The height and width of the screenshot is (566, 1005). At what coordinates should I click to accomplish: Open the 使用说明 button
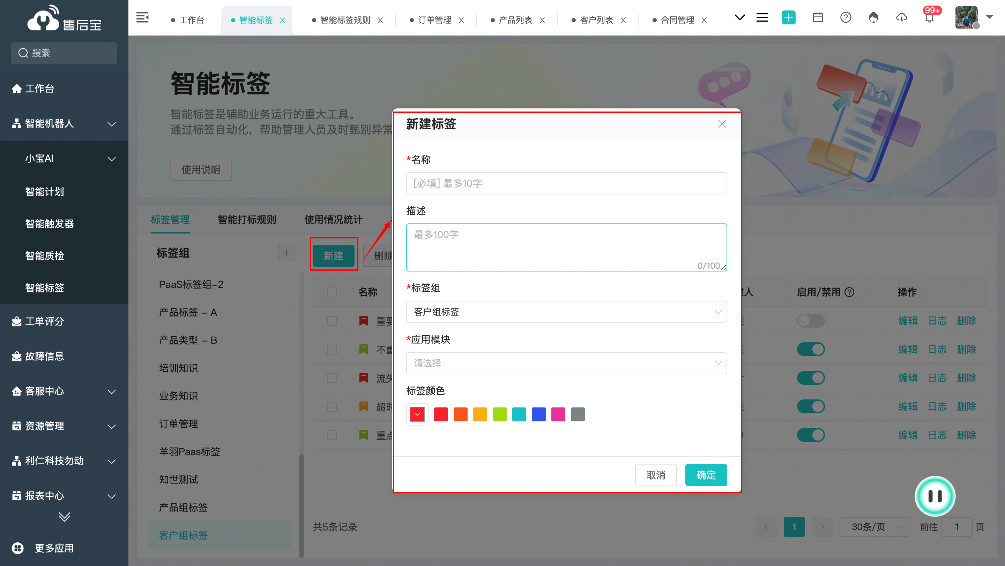201,169
